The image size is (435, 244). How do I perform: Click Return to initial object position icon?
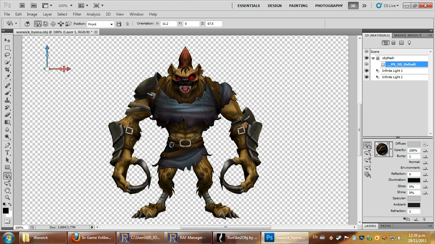tap(27, 24)
